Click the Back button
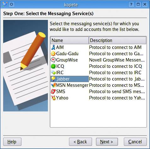 coord(80,142)
